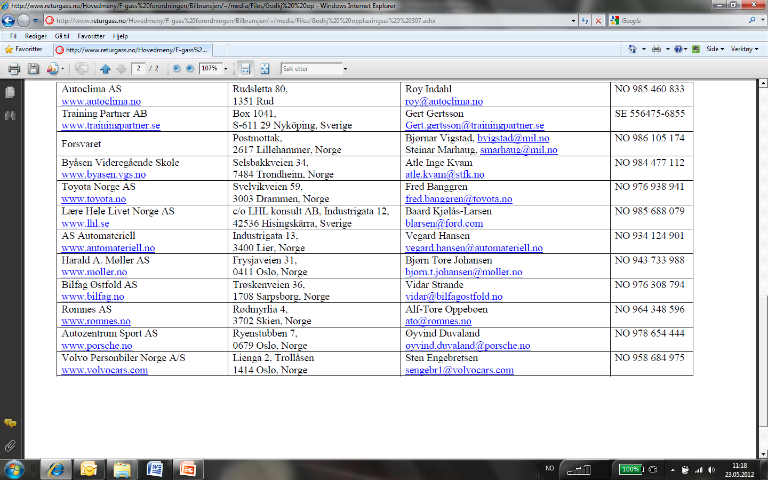Click email fred.banggren@toyota.no

(x=459, y=199)
